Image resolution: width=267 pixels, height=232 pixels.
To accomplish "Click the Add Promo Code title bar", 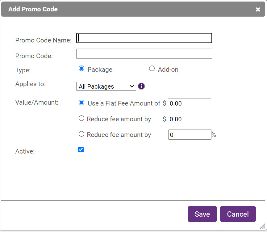I will tap(123, 10).
